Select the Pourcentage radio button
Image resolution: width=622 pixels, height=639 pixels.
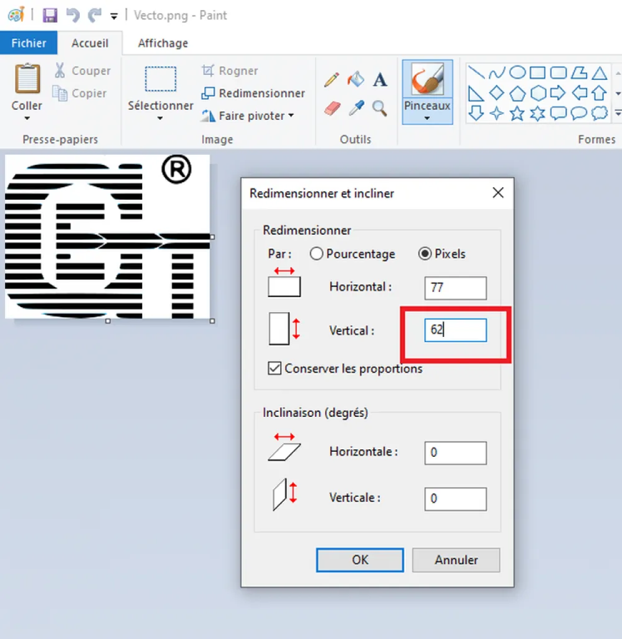pyautogui.click(x=316, y=254)
